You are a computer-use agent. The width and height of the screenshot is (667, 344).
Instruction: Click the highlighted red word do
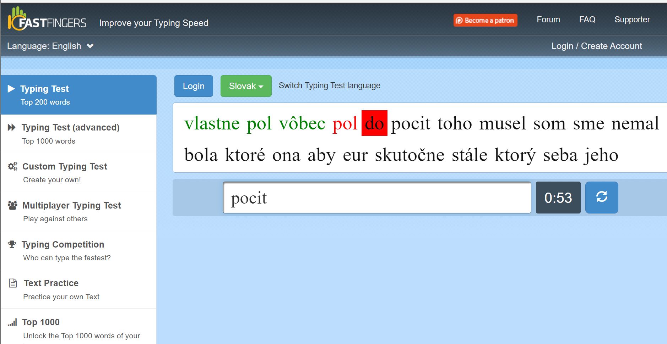click(x=374, y=123)
